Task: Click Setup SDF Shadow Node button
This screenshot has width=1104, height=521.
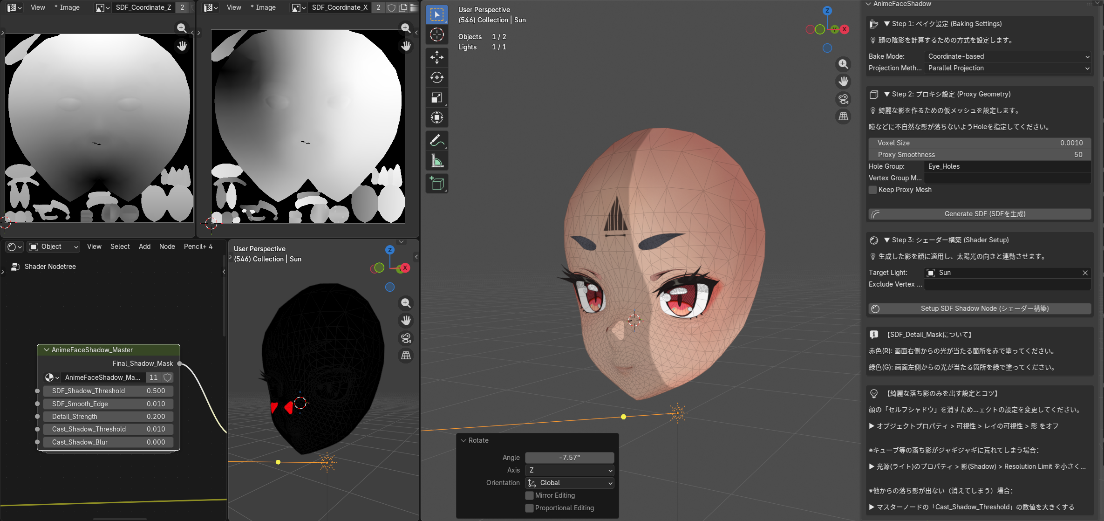Action: (980, 308)
